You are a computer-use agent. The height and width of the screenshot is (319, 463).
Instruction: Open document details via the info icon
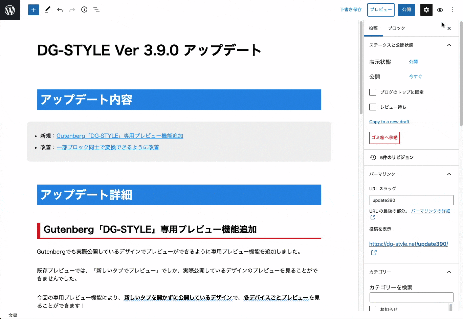pos(84,9)
